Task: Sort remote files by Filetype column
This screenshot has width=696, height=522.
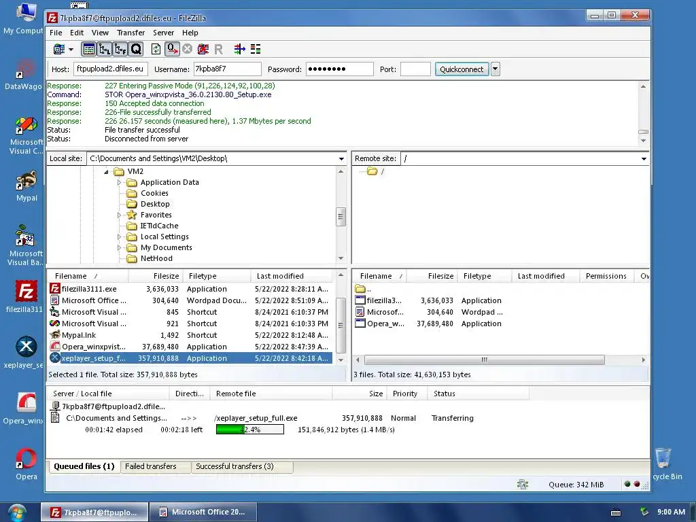Action: tap(485, 276)
